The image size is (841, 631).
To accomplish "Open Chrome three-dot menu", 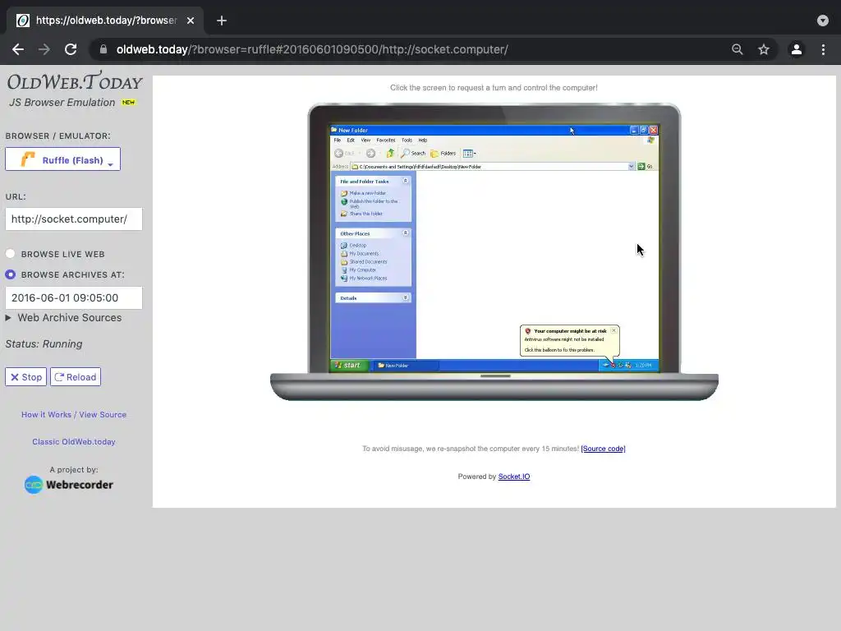I will 823,49.
